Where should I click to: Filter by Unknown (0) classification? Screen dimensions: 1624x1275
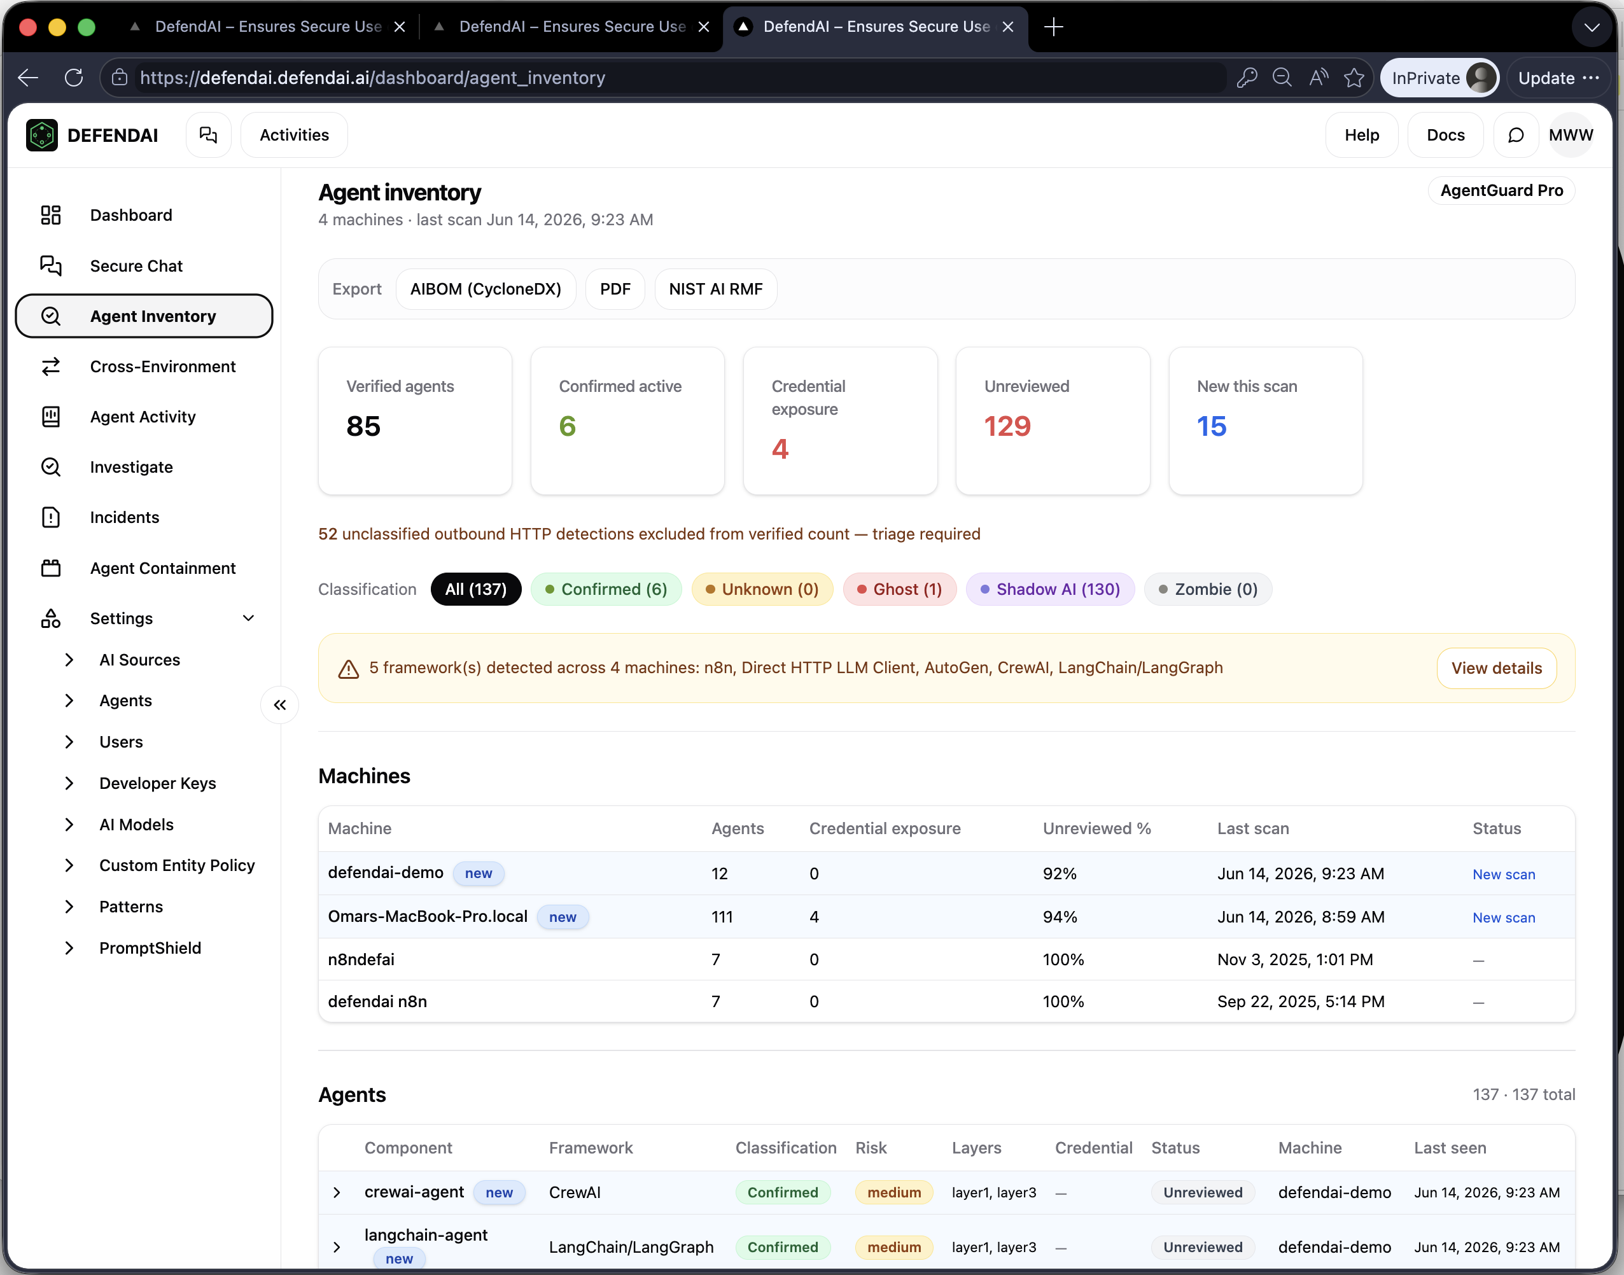point(762,590)
